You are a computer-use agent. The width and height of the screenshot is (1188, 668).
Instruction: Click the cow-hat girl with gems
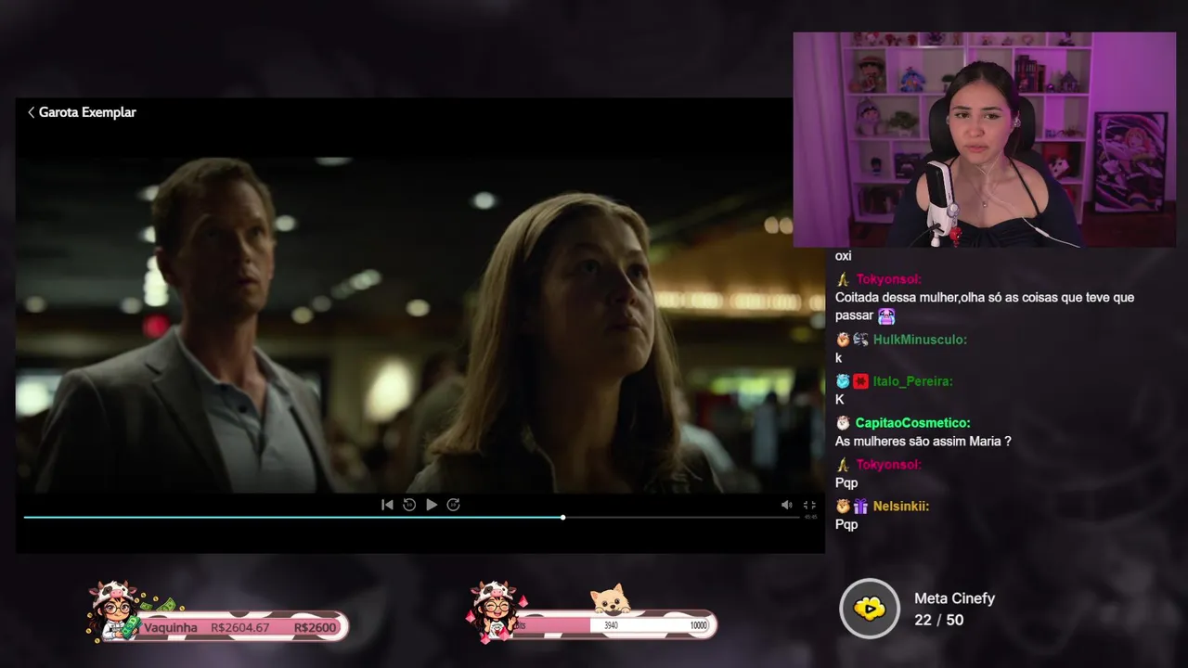[496, 610]
